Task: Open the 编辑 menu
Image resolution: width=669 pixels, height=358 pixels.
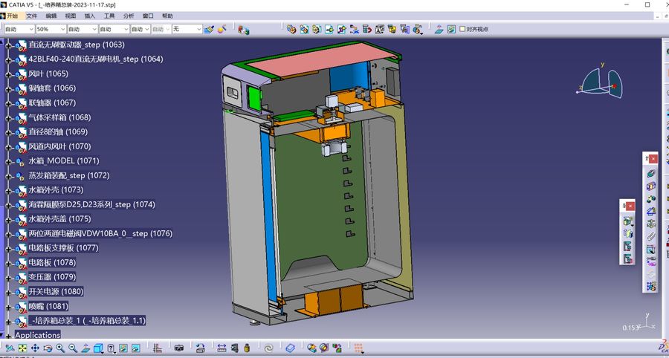Action: pyautogui.click(x=51, y=16)
